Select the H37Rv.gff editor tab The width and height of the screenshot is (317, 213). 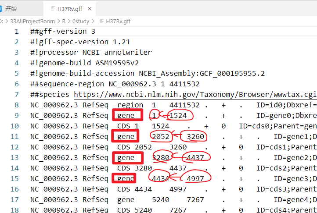coord(69,9)
